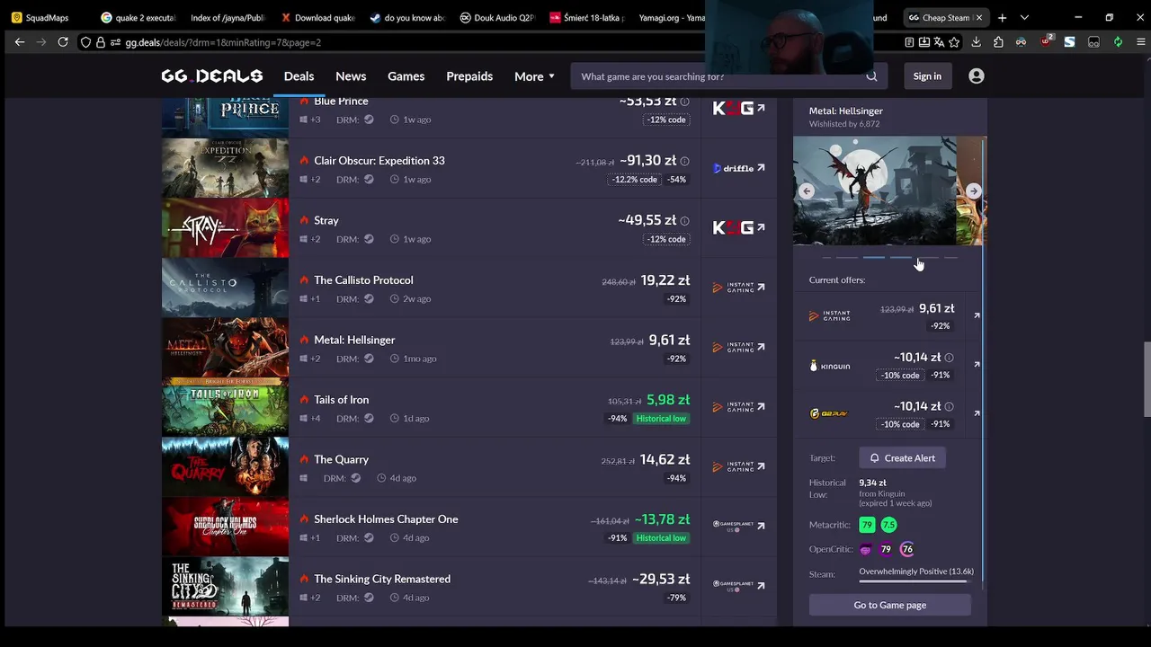Click the Create Alert button

[902, 458]
